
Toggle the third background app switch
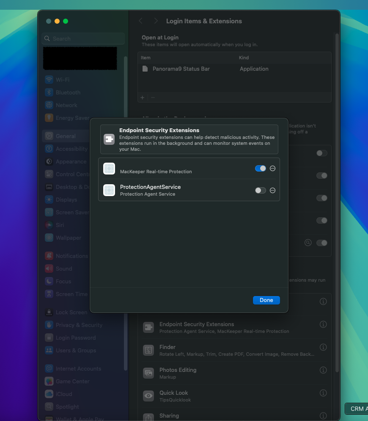click(x=321, y=198)
